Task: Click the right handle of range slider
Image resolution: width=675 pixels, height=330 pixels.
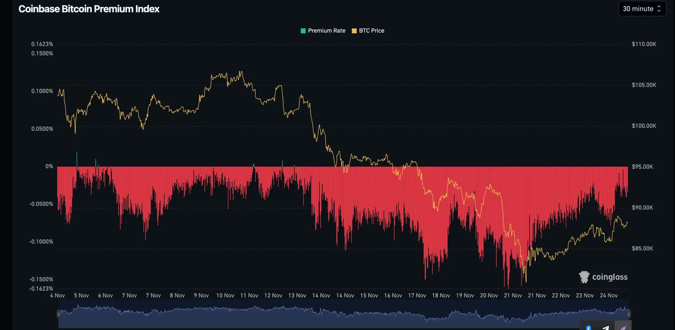Action: click(629, 314)
